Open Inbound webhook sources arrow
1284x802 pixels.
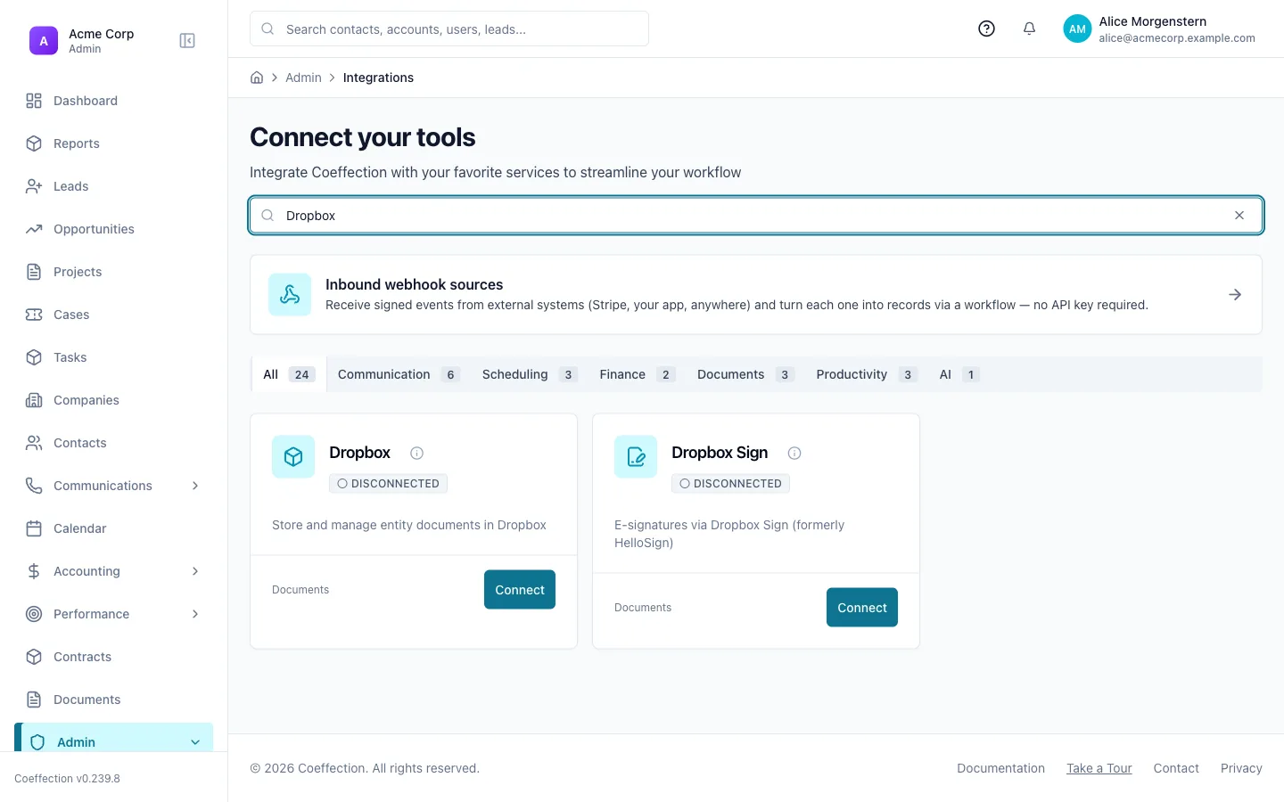[x=1235, y=295]
